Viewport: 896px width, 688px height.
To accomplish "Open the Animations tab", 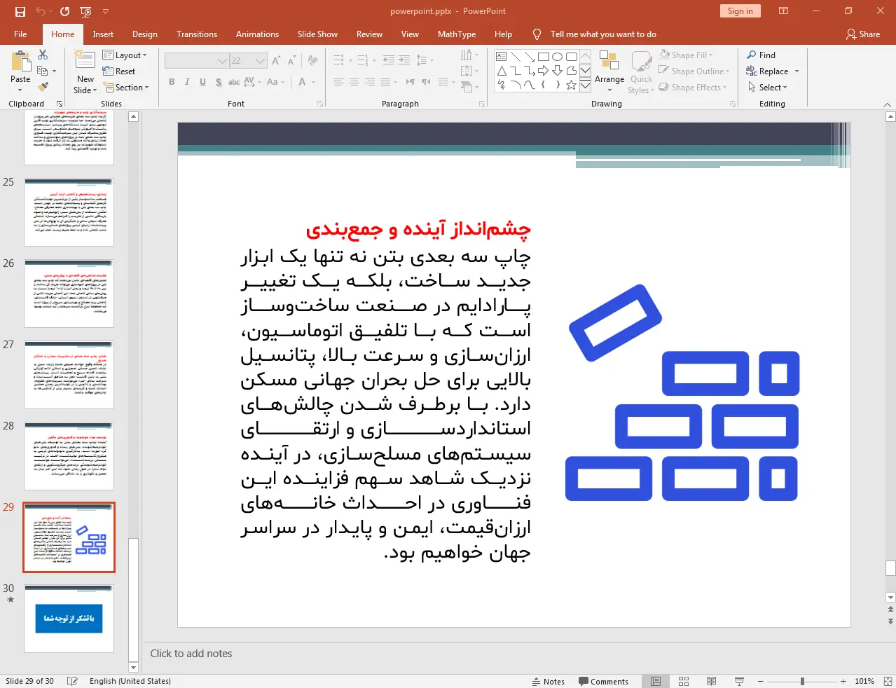I will coord(257,34).
